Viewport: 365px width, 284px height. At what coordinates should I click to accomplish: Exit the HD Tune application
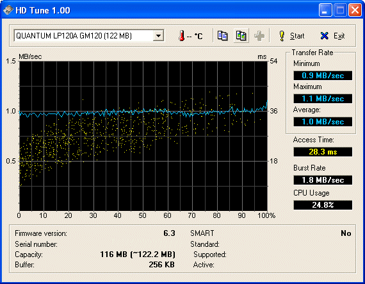coord(332,36)
